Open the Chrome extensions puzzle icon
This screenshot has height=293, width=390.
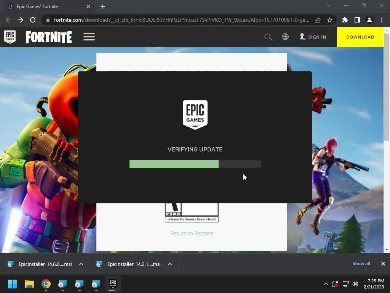click(345, 20)
